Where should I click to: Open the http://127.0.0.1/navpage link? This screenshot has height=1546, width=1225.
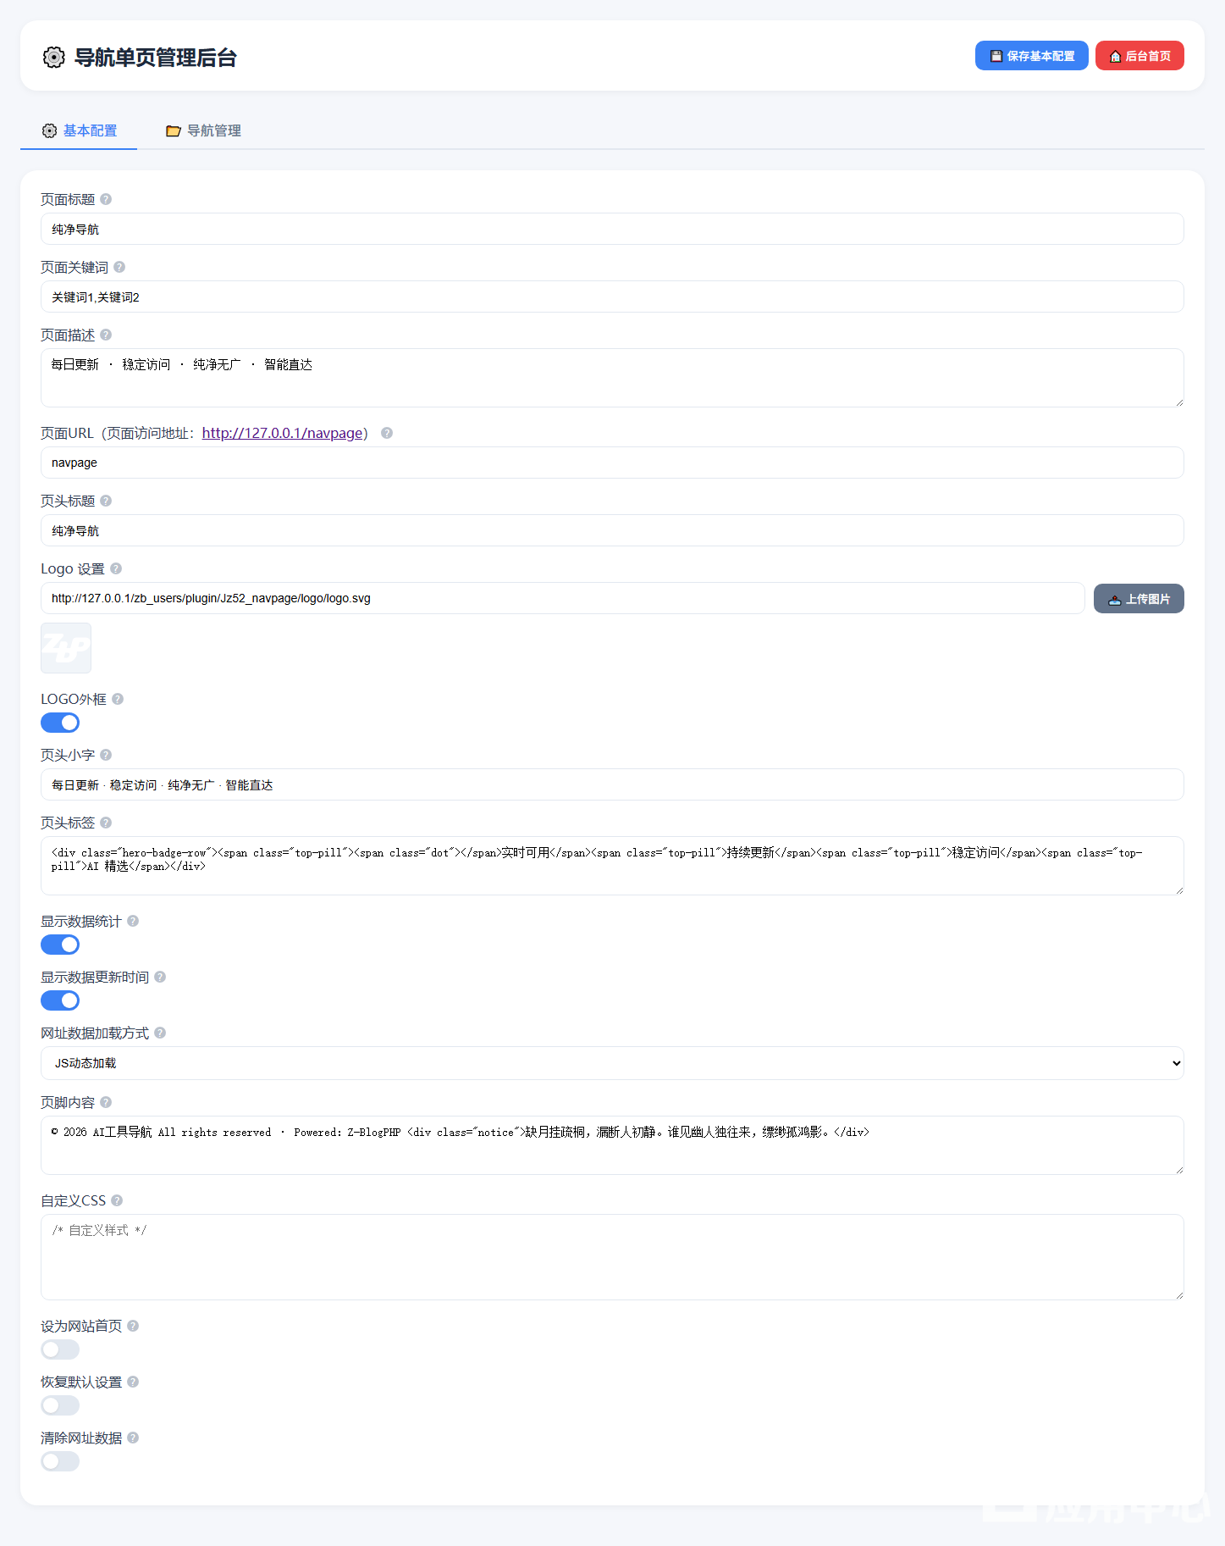click(x=282, y=433)
